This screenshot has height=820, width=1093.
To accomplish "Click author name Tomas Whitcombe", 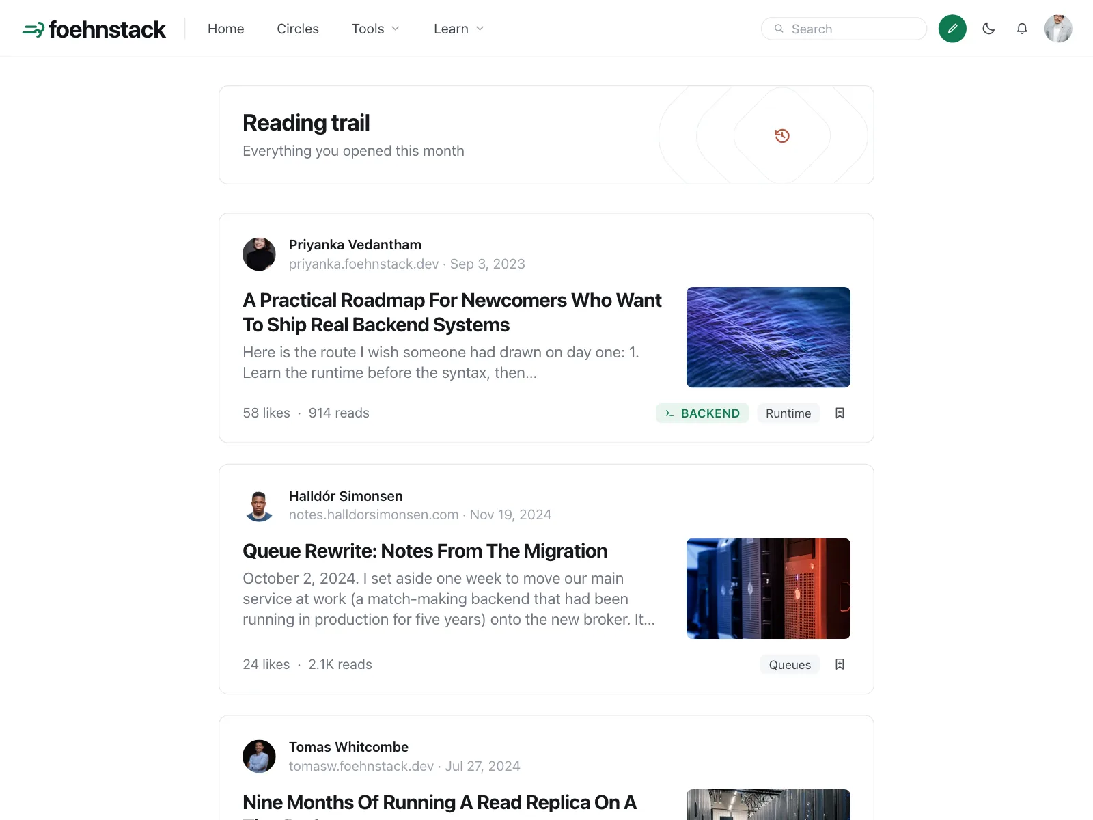I will coord(348,747).
